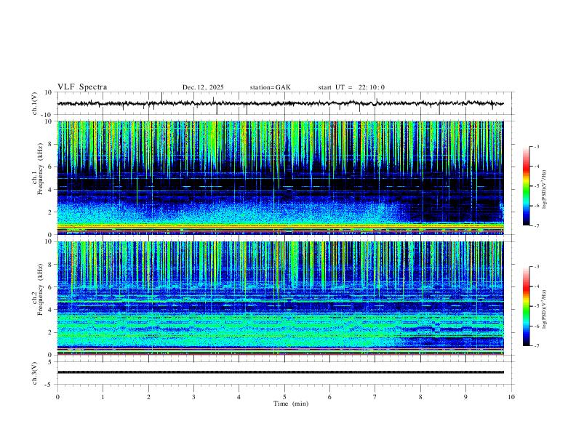This screenshot has width=576, height=445.
Task: Click the "start UT = 22:10:0" header text
Action: [351, 87]
